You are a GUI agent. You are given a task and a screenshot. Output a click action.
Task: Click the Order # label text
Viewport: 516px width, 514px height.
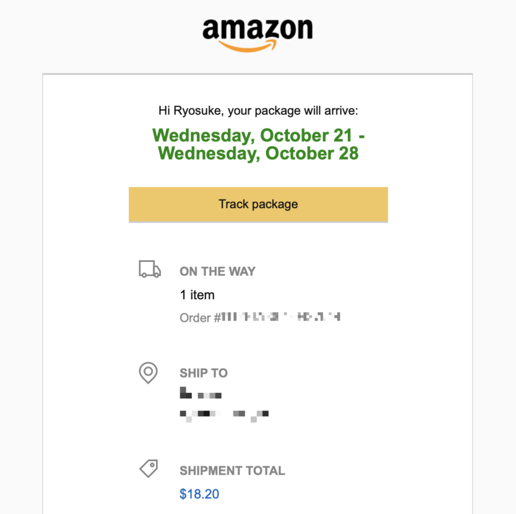coord(200,318)
